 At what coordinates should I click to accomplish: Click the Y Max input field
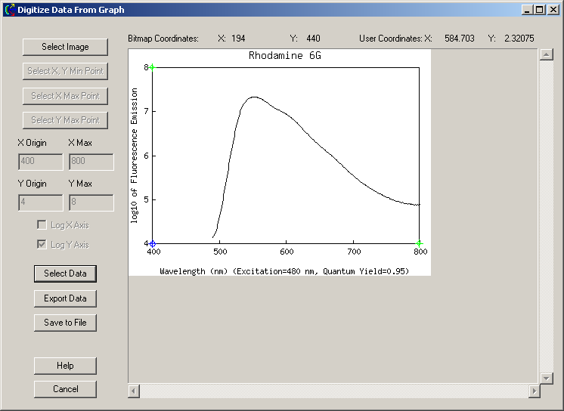click(x=91, y=202)
